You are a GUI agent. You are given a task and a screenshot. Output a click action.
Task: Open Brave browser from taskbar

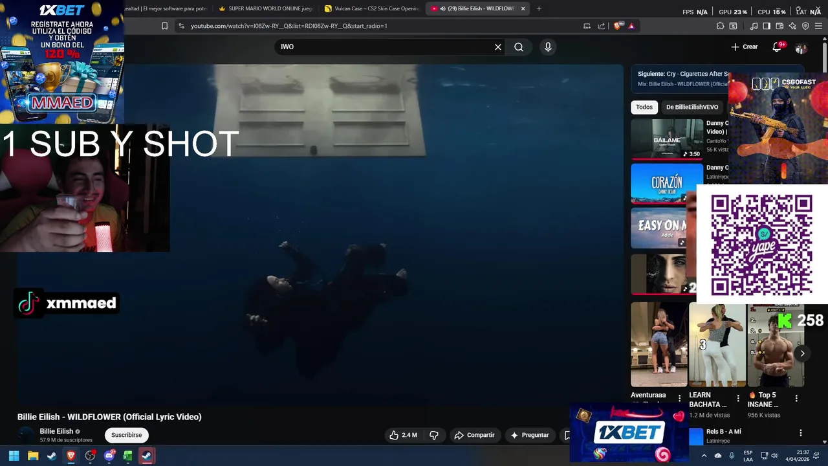pyautogui.click(x=71, y=456)
